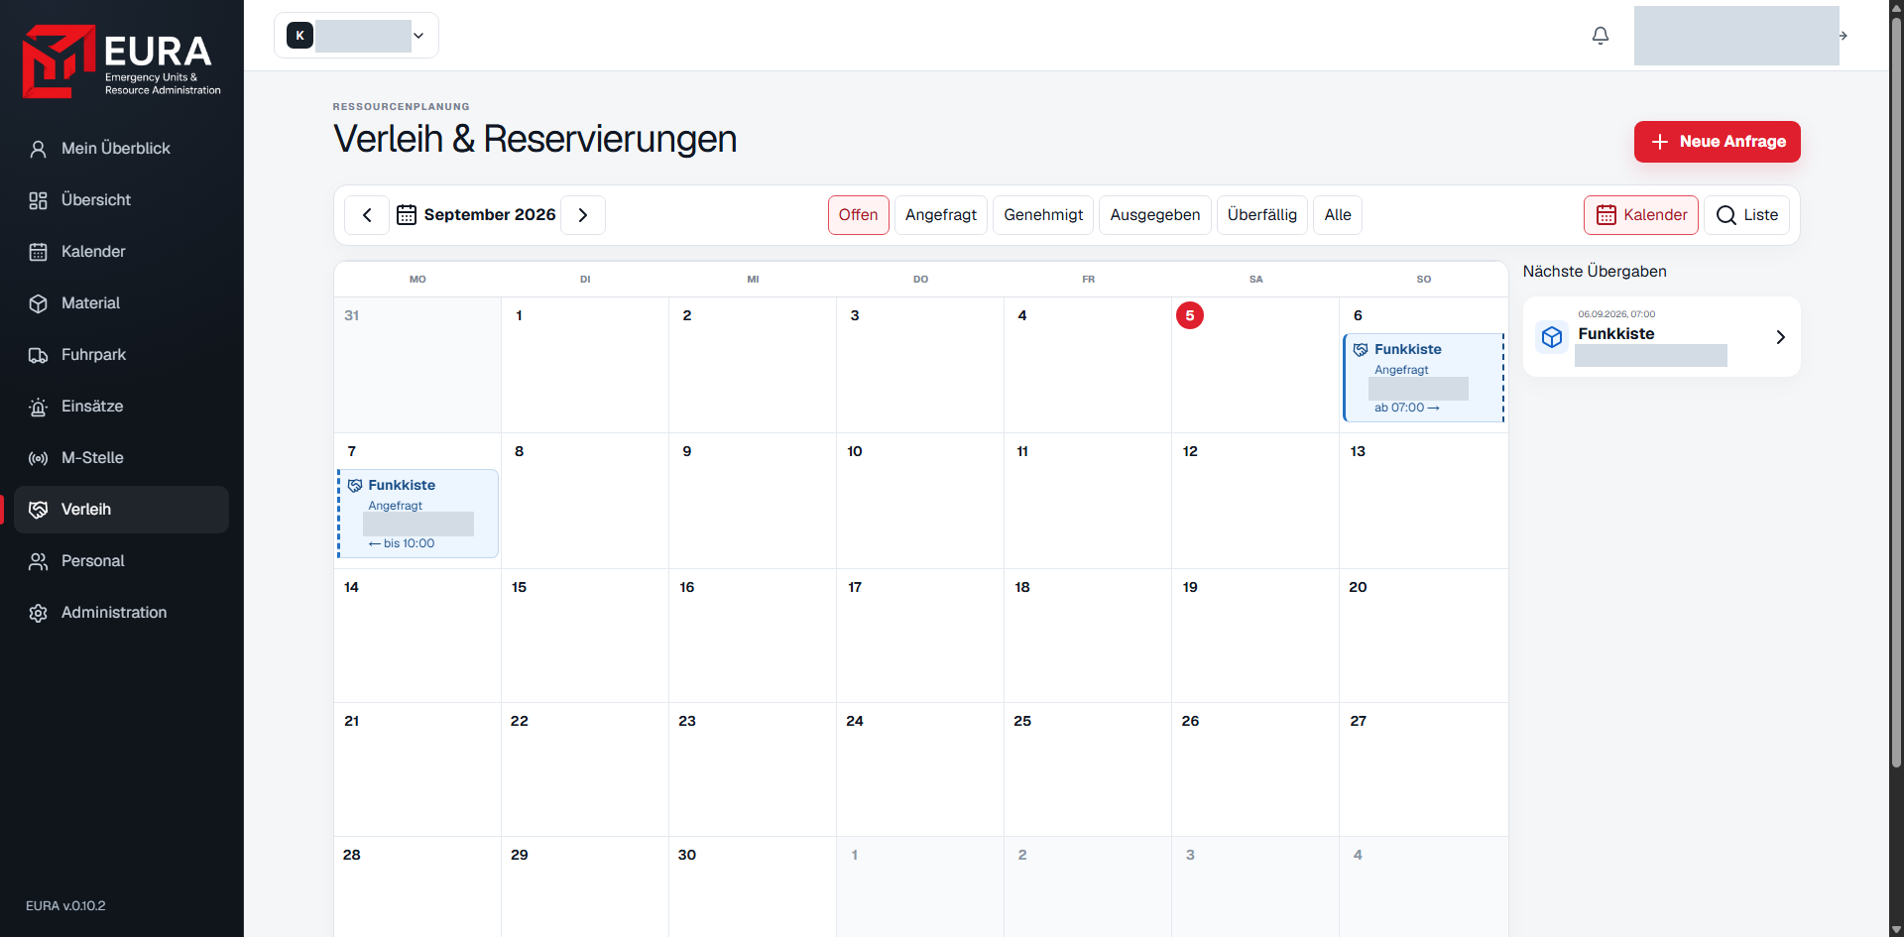1904x937 pixels.
Task: Click handshake icon on Funkkiste event on day 6
Action: tap(1361, 350)
